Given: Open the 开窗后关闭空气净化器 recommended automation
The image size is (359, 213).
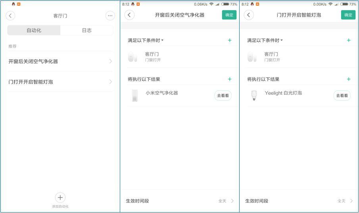Looking at the screenshot, I should [60, 61].
